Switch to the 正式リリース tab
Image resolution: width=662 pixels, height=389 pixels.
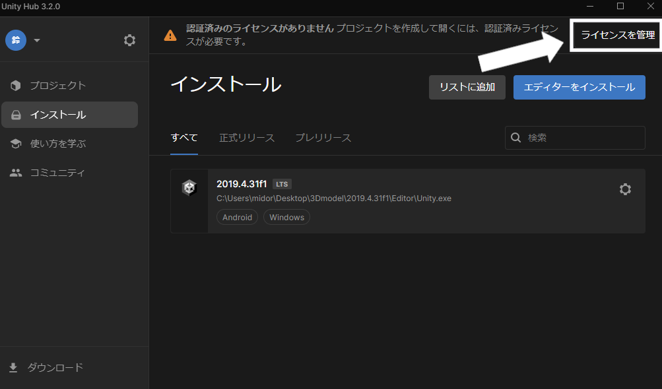pyautogui.click(x=247, y=138)
